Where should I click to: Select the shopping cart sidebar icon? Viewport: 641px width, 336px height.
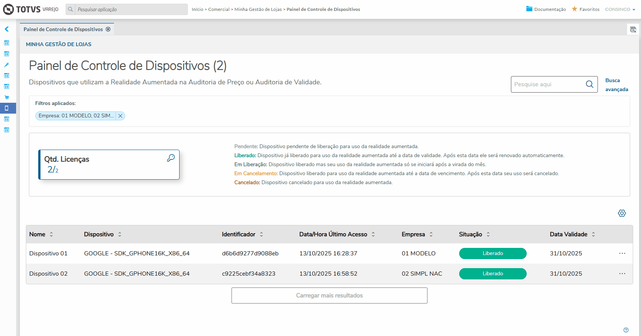tap(7, 97)
